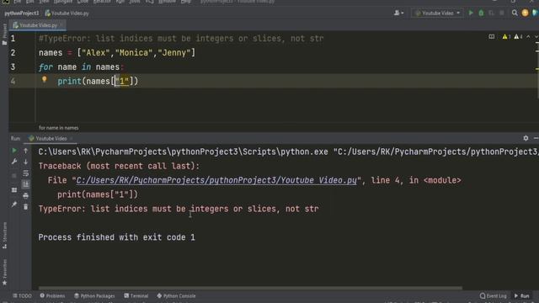Open the user account icon menu

coord(398,13)
